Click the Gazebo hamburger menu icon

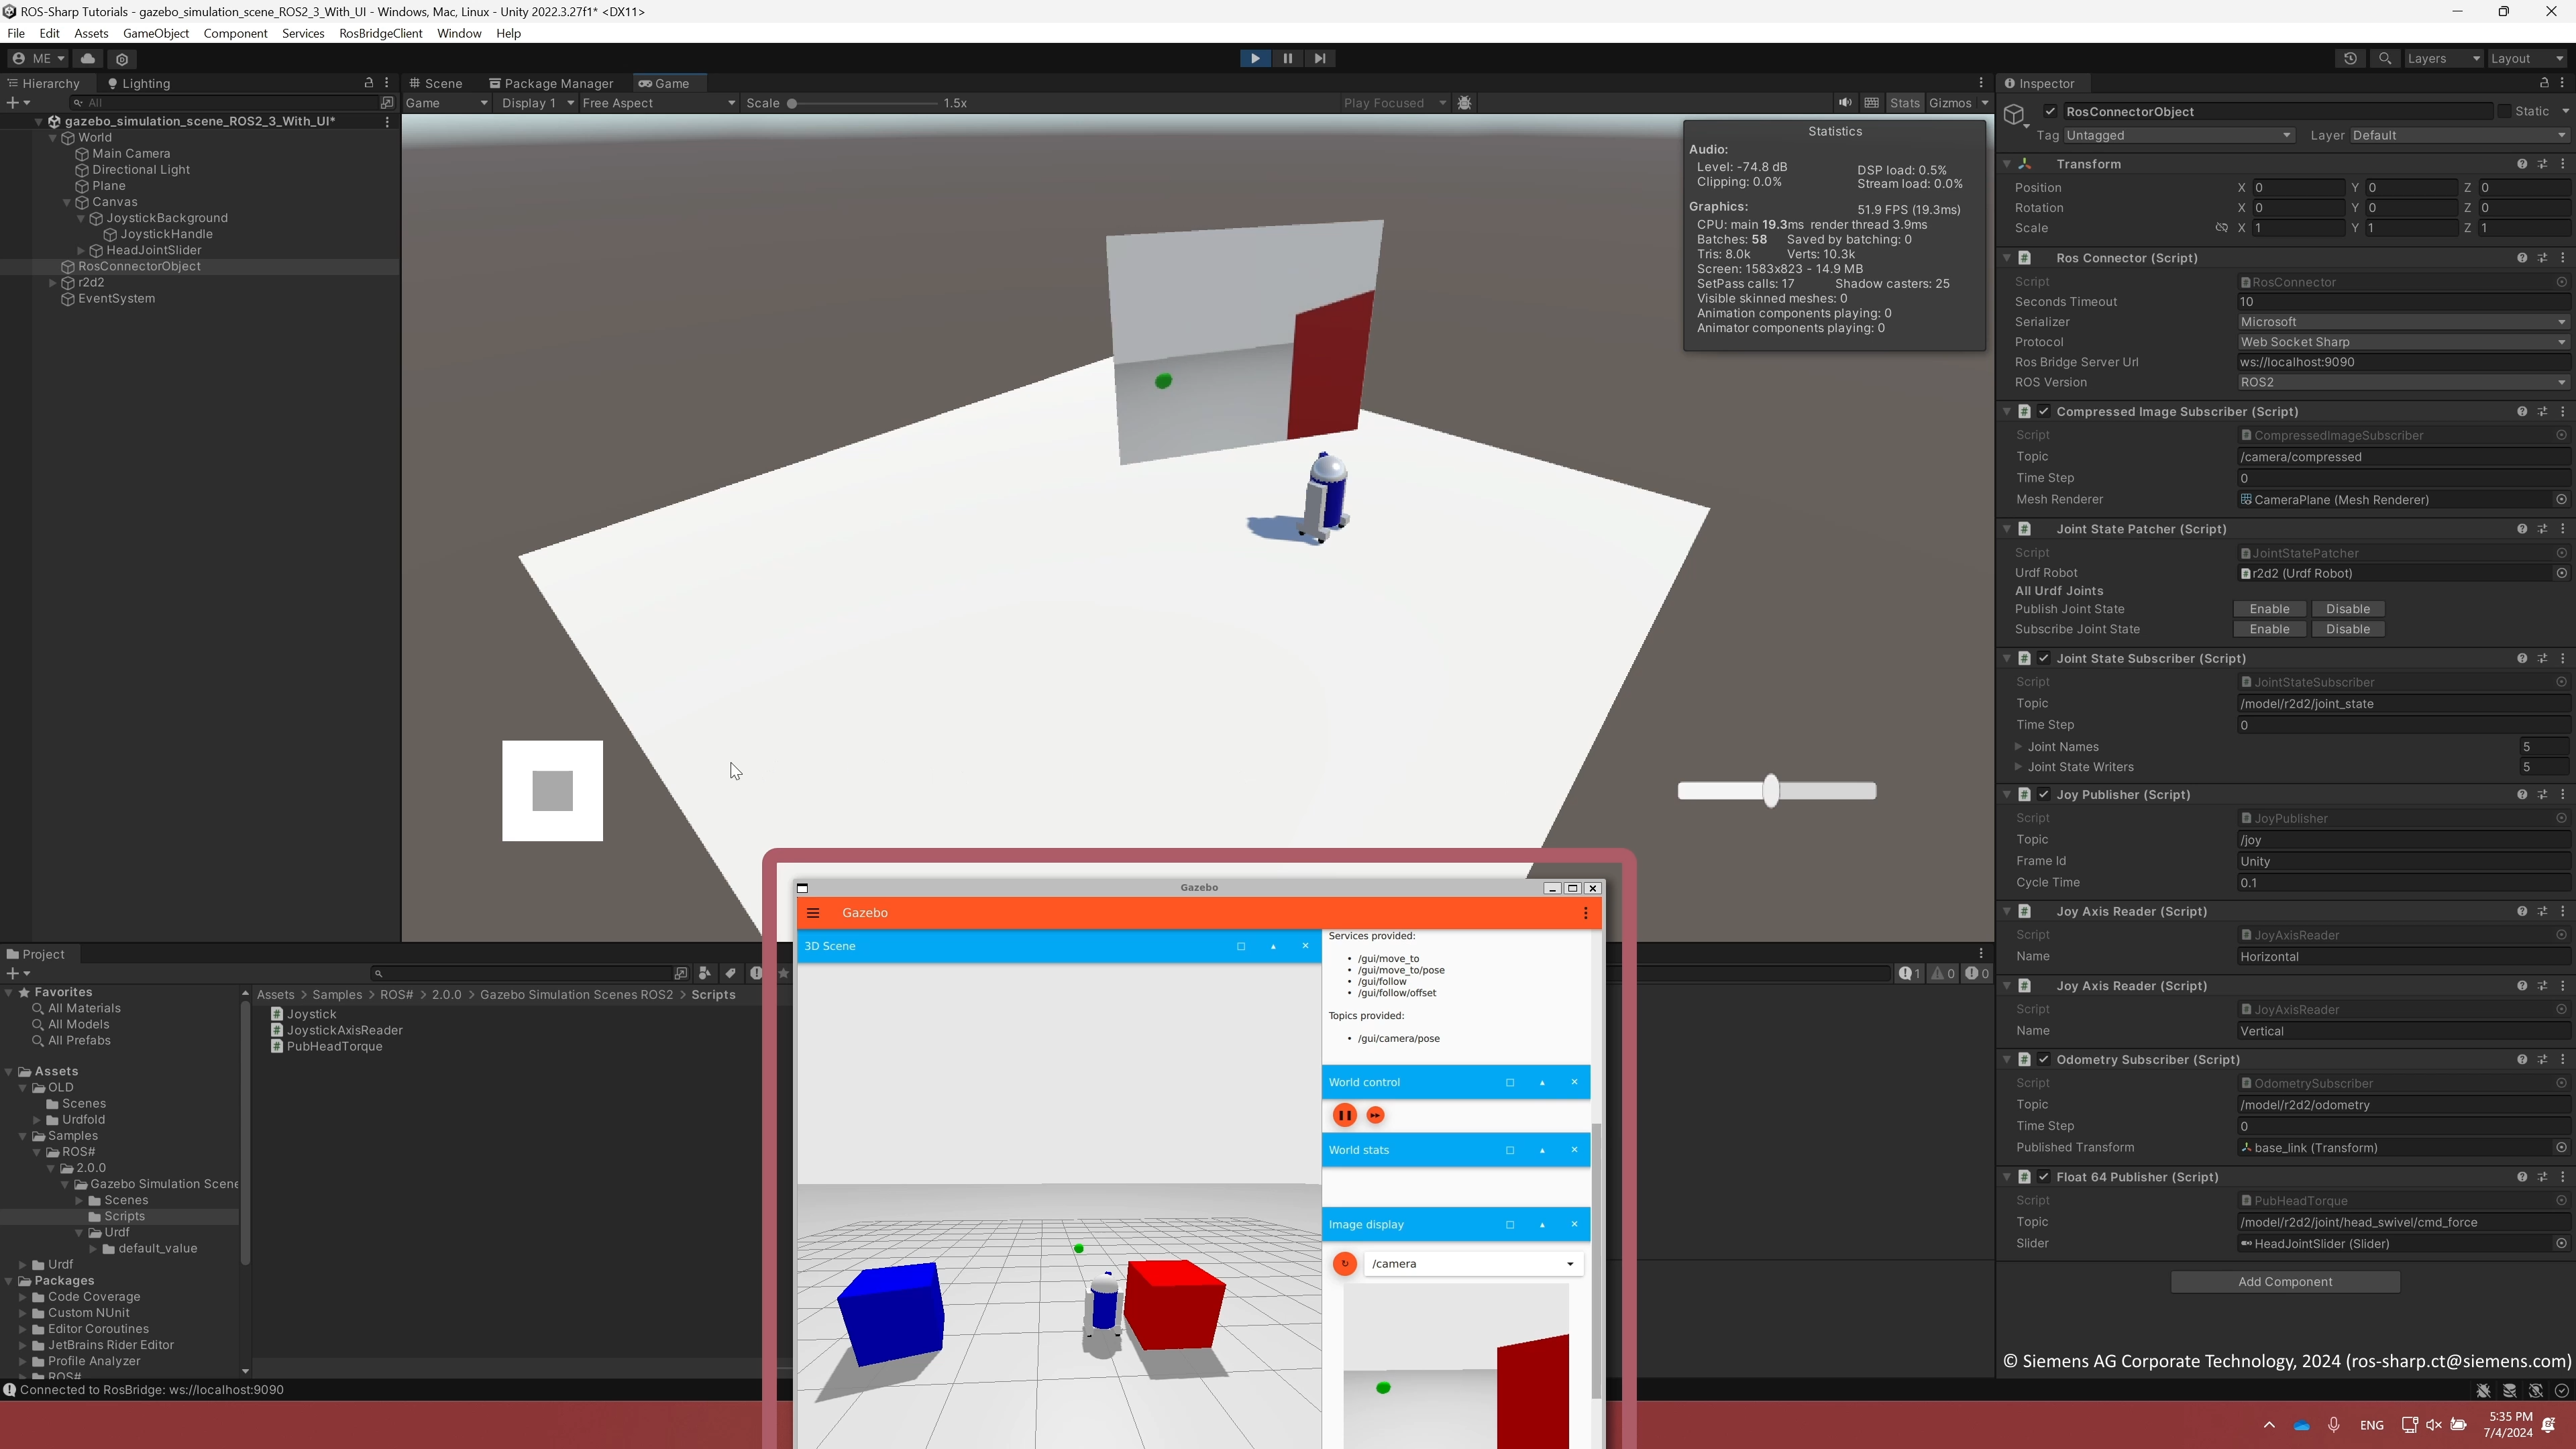coord(813,913)
